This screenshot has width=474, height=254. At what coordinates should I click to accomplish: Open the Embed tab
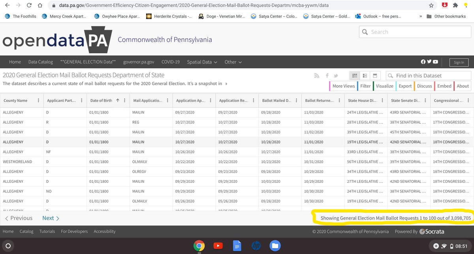444,86
